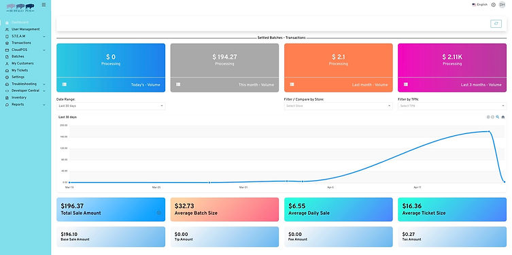Click the Transactions icon in sidebar

tap(7, 43)
